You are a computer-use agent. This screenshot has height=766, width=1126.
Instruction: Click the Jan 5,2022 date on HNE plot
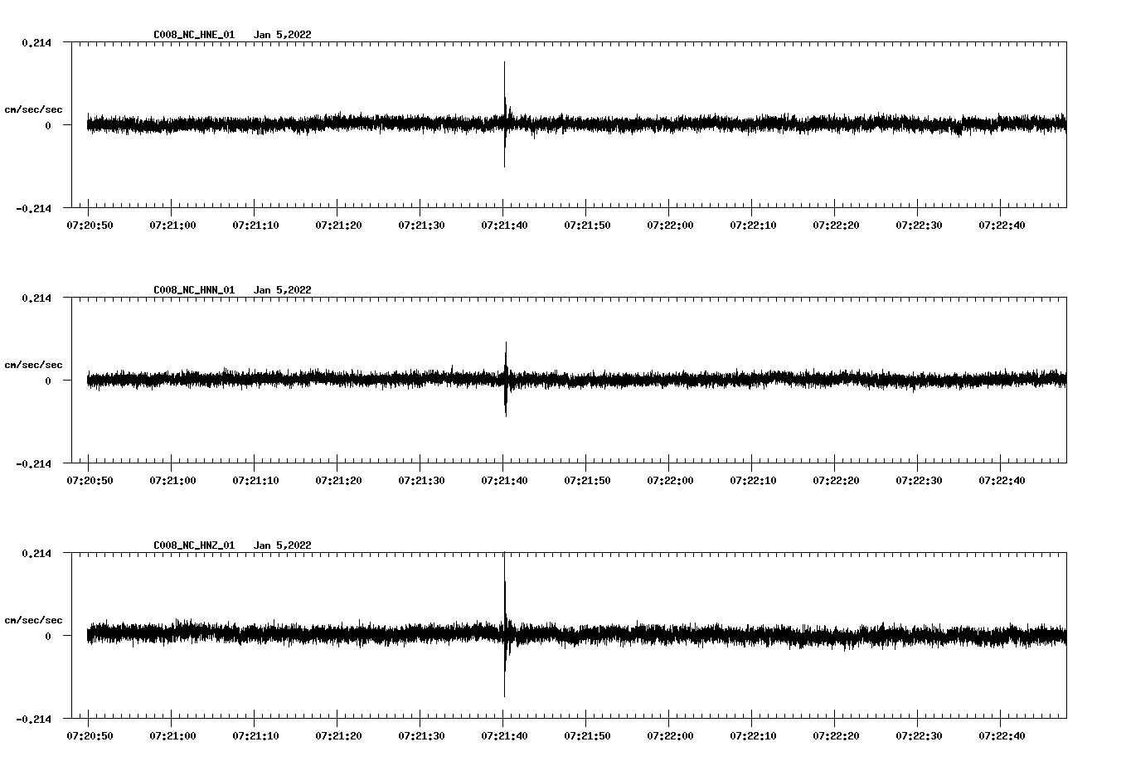click(x=283, y=35)
